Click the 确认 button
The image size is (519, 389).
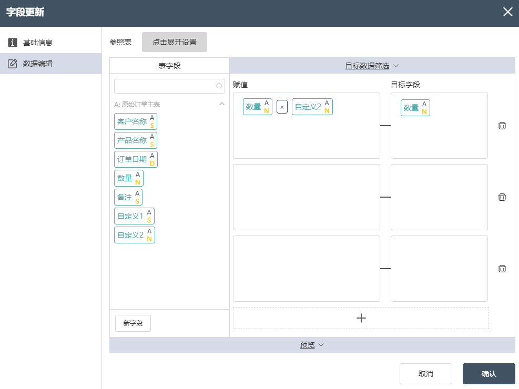coord(489,374)
